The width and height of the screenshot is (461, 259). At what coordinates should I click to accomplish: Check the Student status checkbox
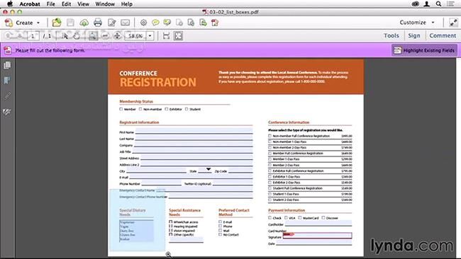(187, 109)
